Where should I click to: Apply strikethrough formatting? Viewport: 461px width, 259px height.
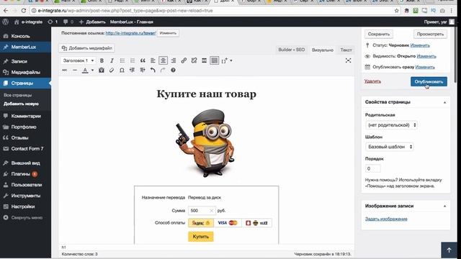pos(65,71)
